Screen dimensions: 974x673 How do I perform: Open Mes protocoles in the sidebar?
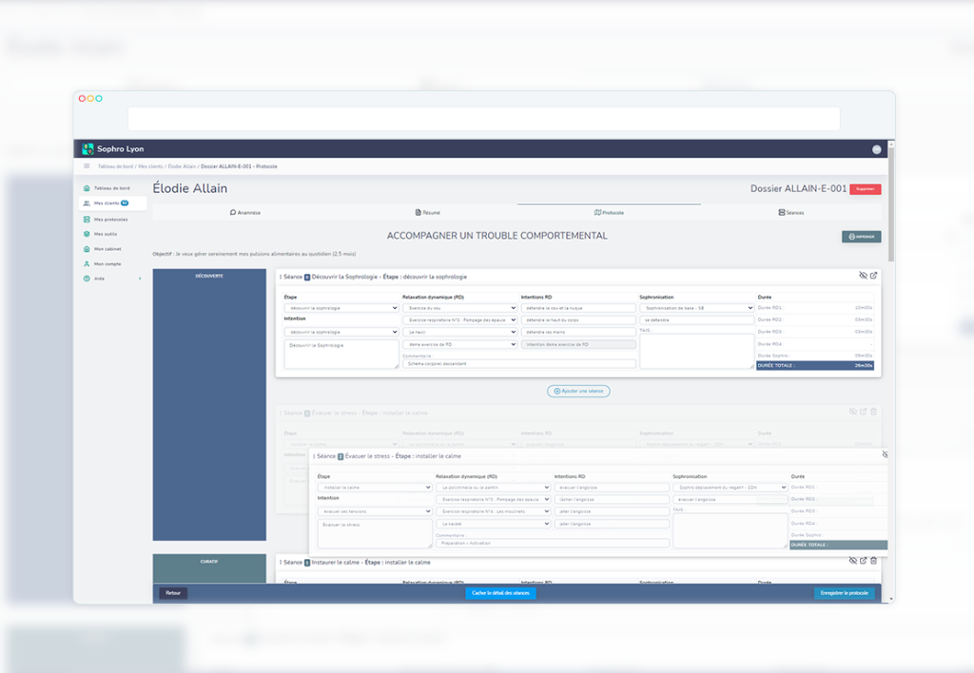click(x=110, y=219)
